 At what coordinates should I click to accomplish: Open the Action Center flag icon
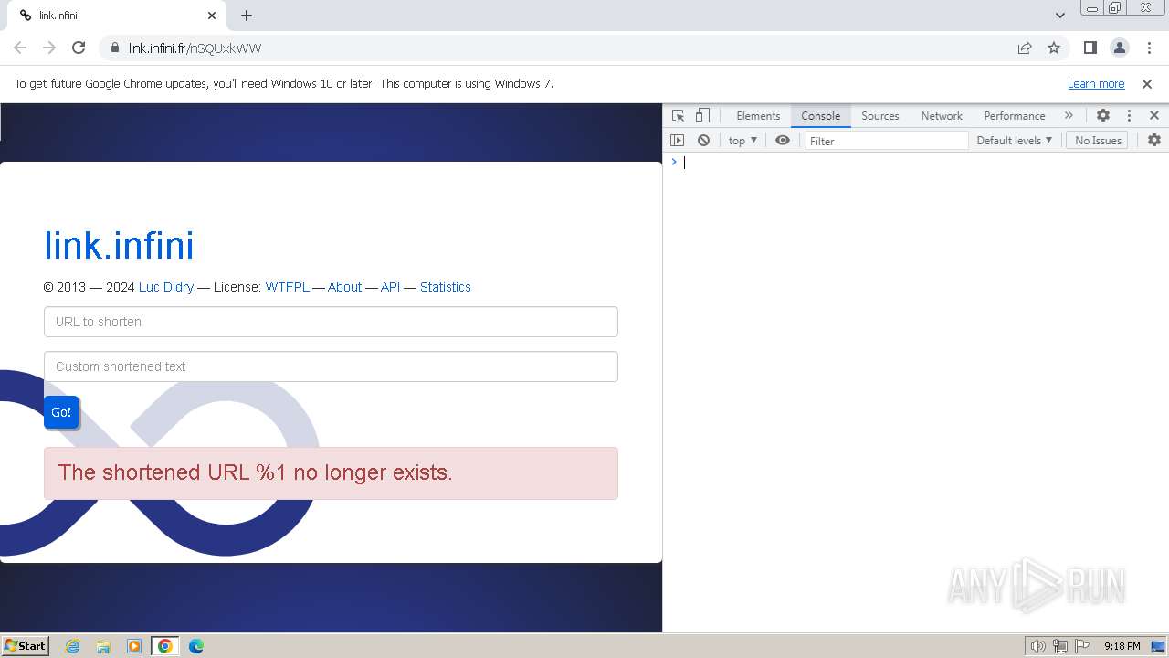[x=1082, y=646]
